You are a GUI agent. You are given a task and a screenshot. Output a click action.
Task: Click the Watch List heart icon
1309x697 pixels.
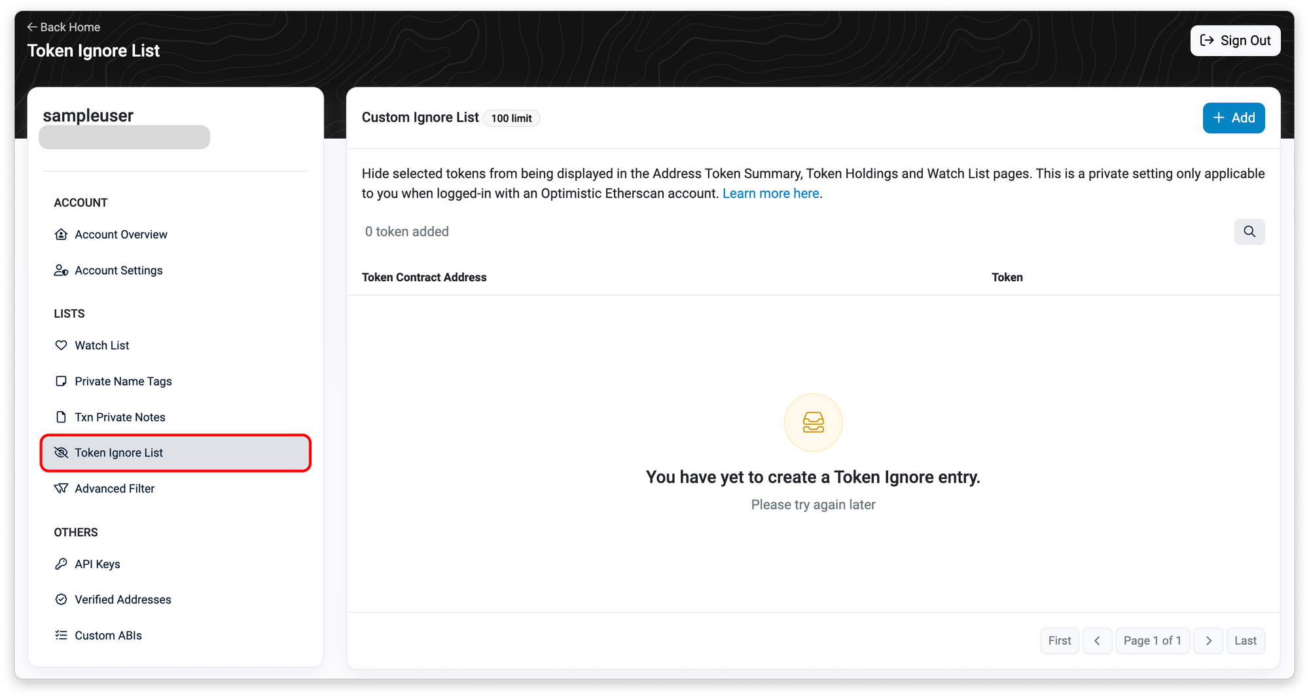(61, 345)
